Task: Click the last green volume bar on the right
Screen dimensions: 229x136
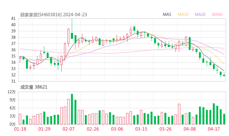Action: coord(224,119)
